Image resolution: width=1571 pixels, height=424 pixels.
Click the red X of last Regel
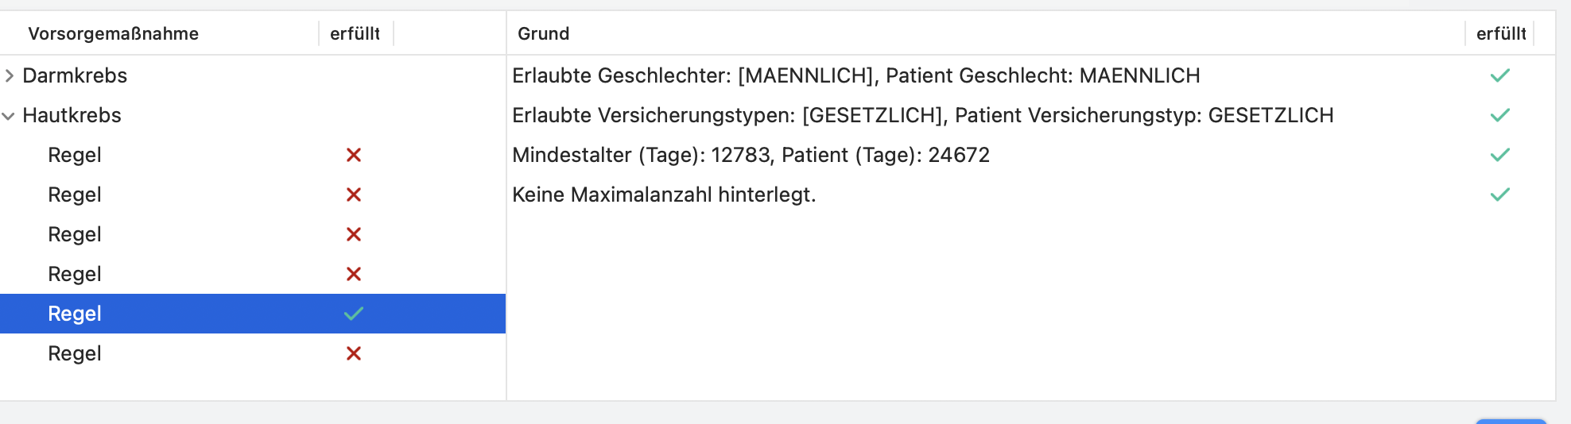[354, 353]
